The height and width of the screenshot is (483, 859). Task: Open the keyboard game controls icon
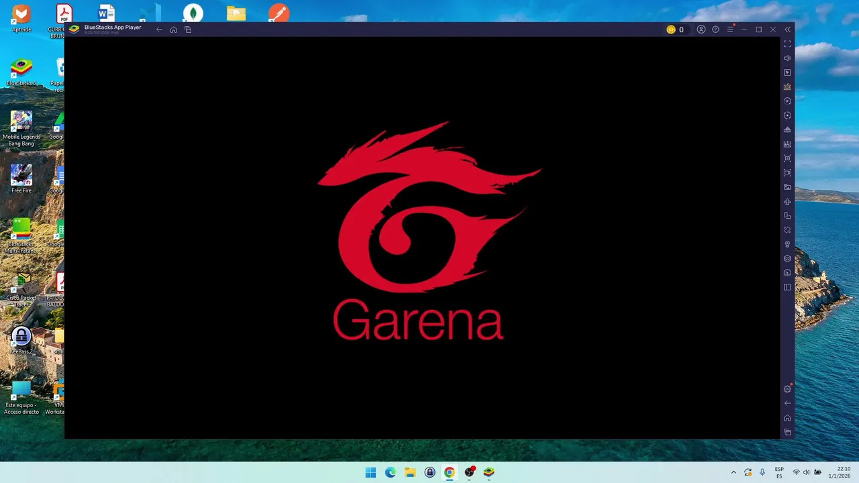click(x=787, y=87)
